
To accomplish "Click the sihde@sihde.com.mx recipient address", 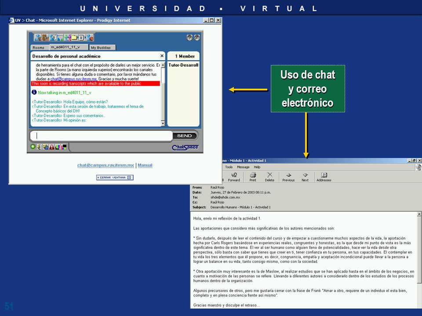I will pos(225,197).
